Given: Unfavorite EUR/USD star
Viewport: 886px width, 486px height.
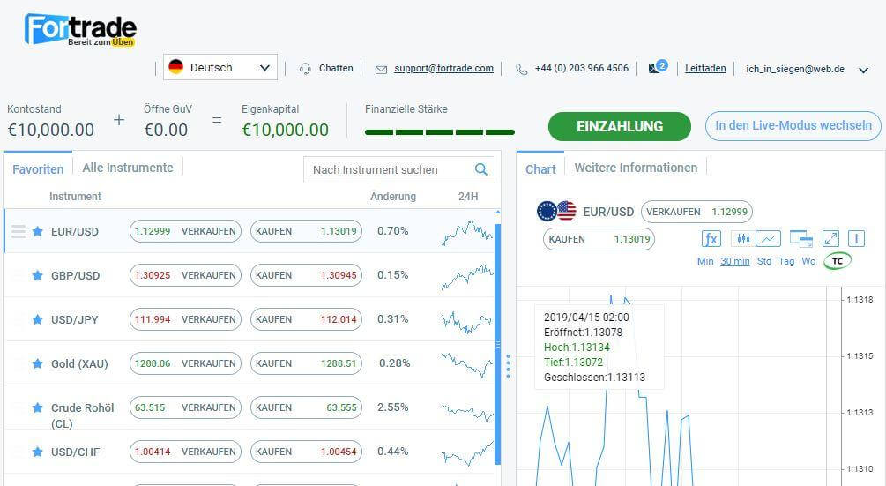Looking at the screenshot, I should (x=37, y=231).
